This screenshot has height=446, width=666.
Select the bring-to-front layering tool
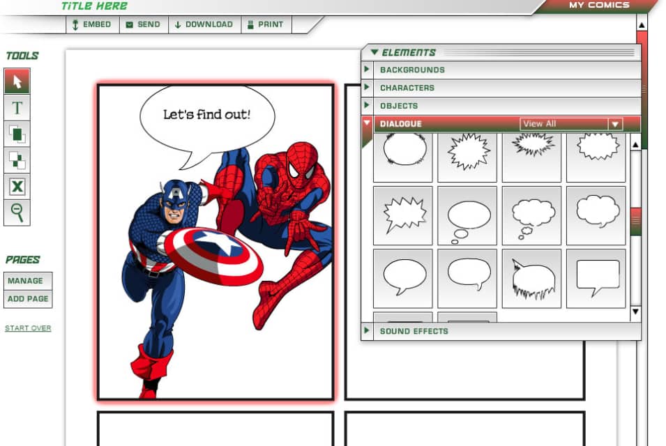(x=17, y=134)
